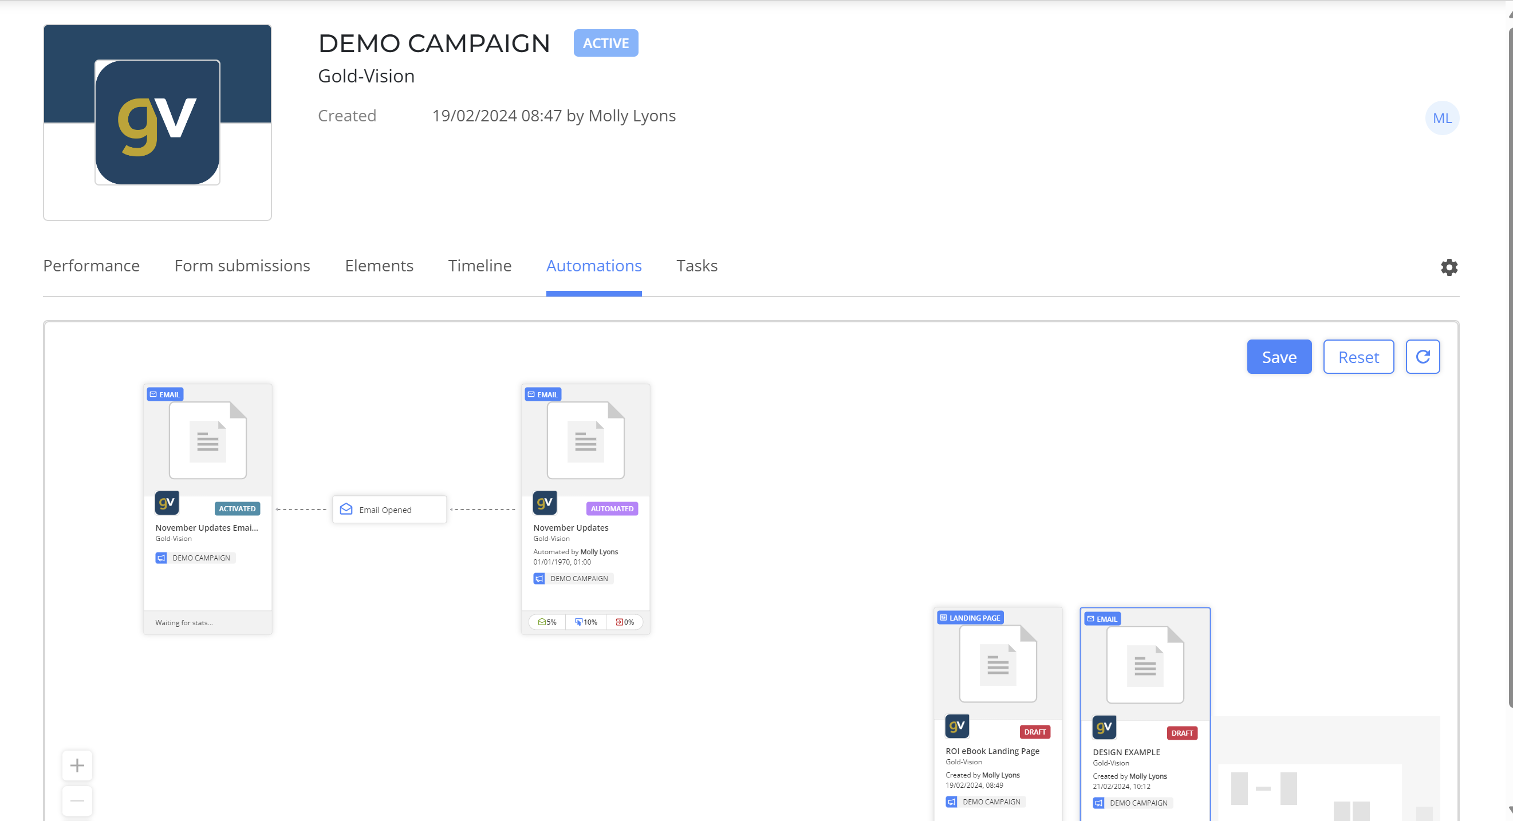Click EMAIL type badge on DESIGN EXAMPLE card
Image resolution: width=1513 pixels, height=821 pixels.
click(x=1102, y=619)
